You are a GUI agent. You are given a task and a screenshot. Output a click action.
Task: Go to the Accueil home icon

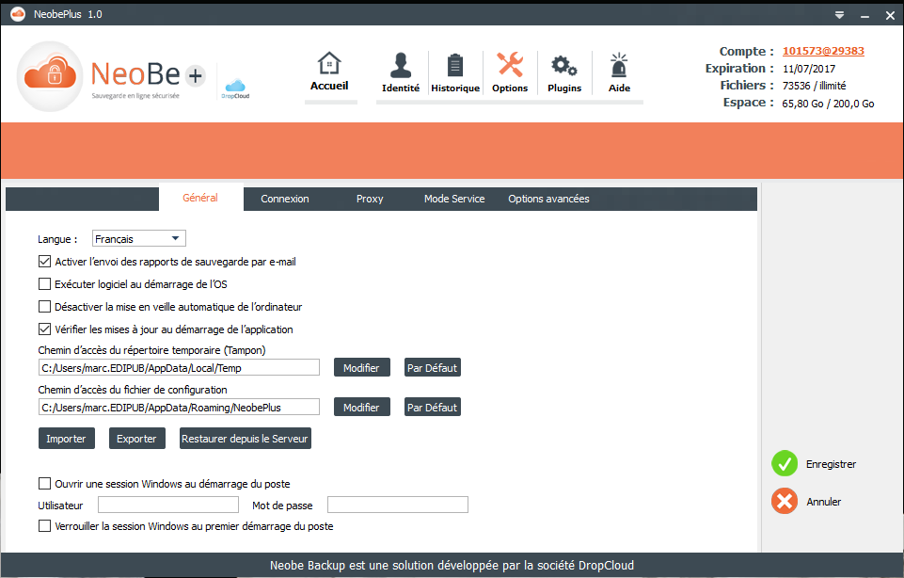(329, 64)
